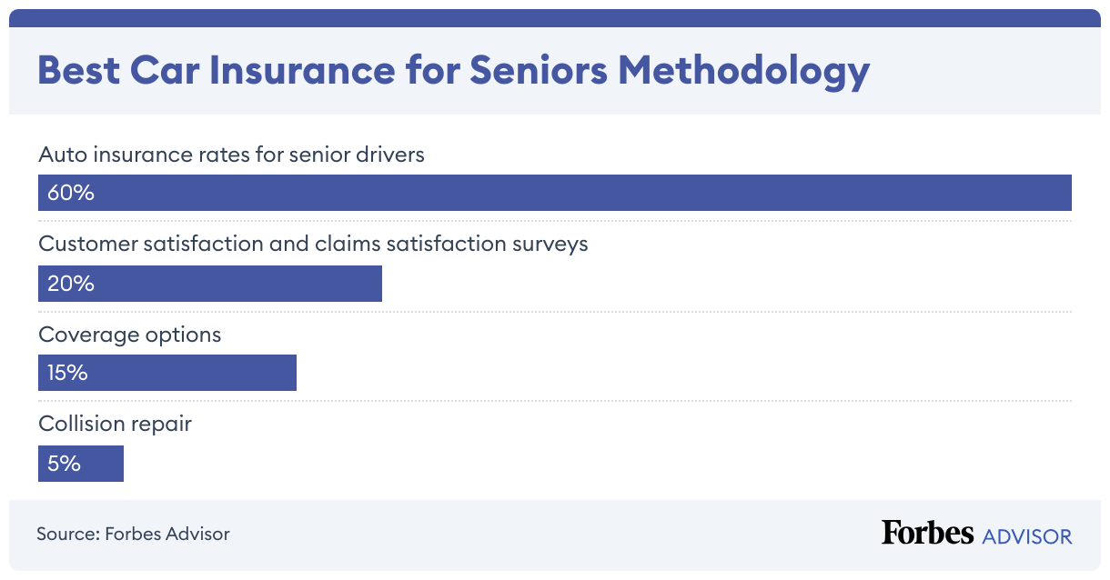
Task: Click the shortest bar for Collision repair
Action: [x=100, y=464]
